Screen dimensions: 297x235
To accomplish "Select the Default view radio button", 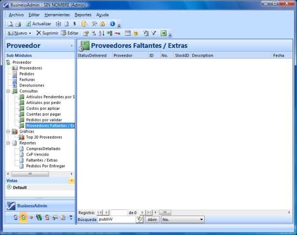I will [x=9, y=188].
